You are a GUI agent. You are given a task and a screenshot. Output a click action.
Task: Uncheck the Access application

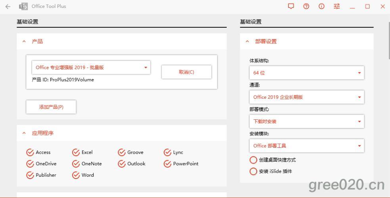pyautogui.click(x=30, y=153)
